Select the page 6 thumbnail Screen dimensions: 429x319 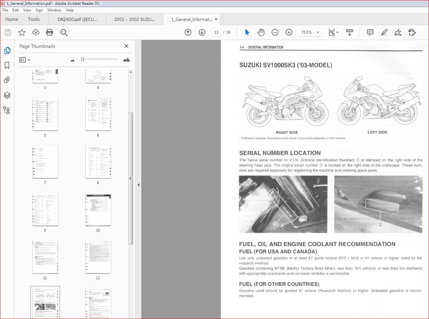pos(98,114)
